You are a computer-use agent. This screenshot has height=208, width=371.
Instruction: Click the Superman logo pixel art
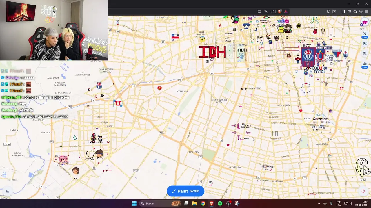click(x=159, y=88)
